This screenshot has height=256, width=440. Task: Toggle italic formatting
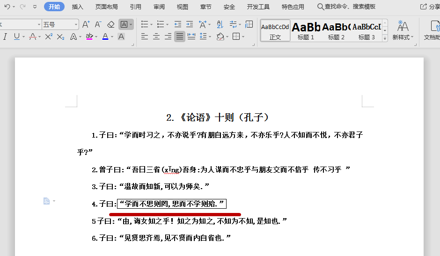click(5, 37)
